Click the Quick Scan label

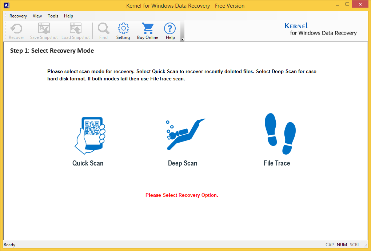tap(88, 163)
